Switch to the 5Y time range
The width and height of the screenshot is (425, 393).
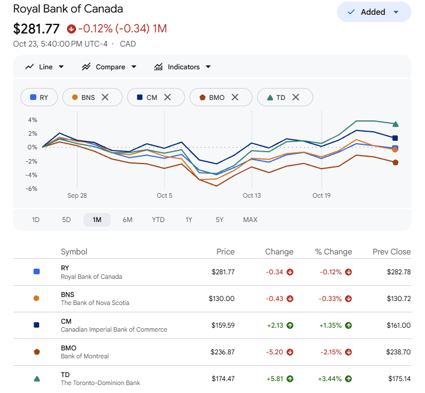[220, 220]
